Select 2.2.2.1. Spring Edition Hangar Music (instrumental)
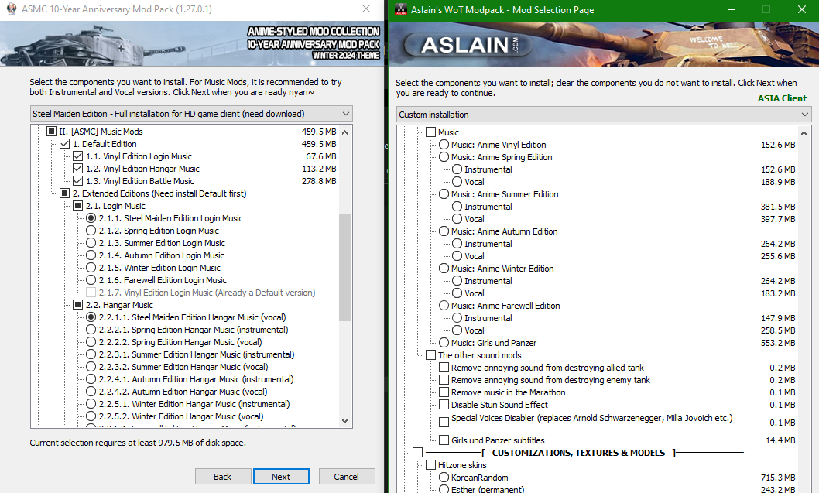This screenshot has width=819, height=493. [91, 330]
